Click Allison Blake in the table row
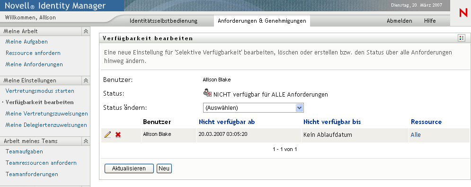This screenshot has height=187, width=471. click(157, 134)
